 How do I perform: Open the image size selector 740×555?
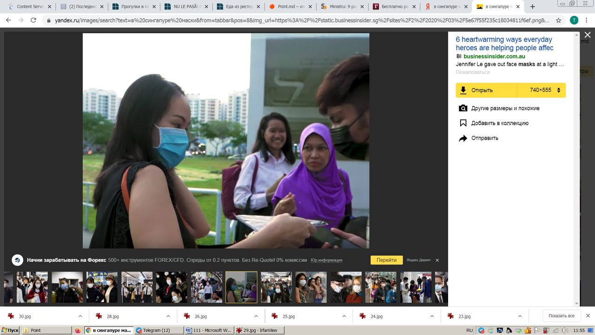click(542, 90)
